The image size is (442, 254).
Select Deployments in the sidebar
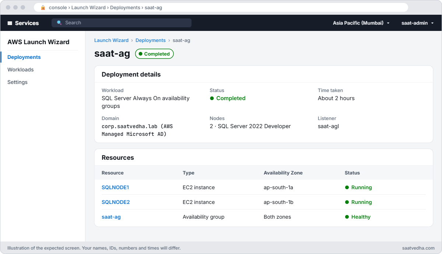tap(24, 57)
